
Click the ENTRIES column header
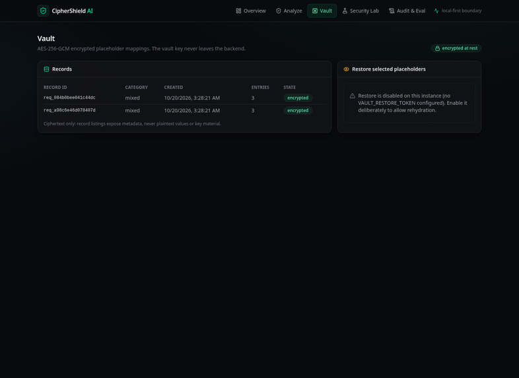260,87
